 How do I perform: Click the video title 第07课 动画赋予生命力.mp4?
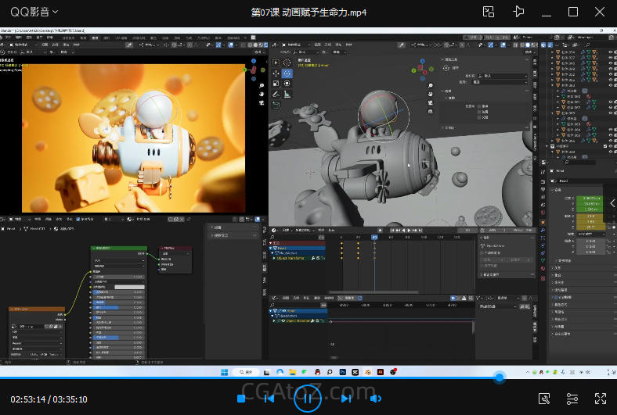coord(308,12)
